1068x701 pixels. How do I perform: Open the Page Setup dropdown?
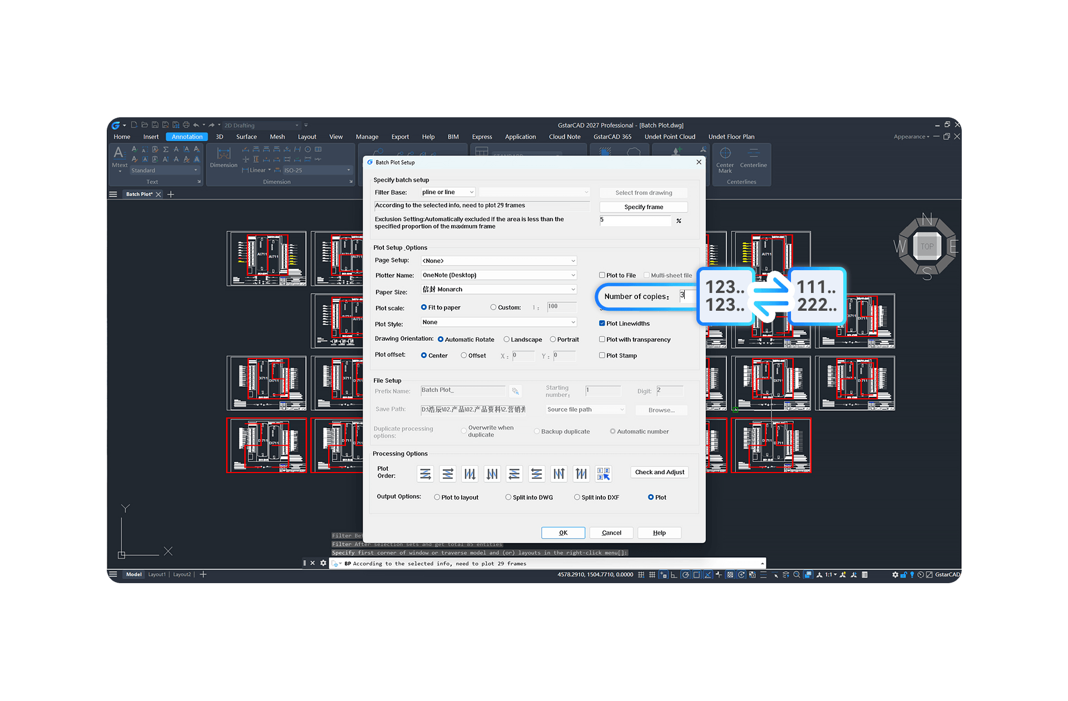499,261
